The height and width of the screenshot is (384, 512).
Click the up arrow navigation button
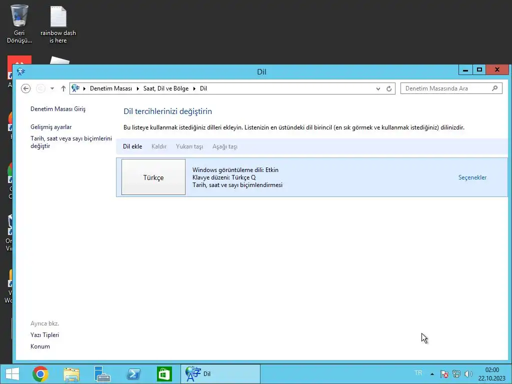63,88
